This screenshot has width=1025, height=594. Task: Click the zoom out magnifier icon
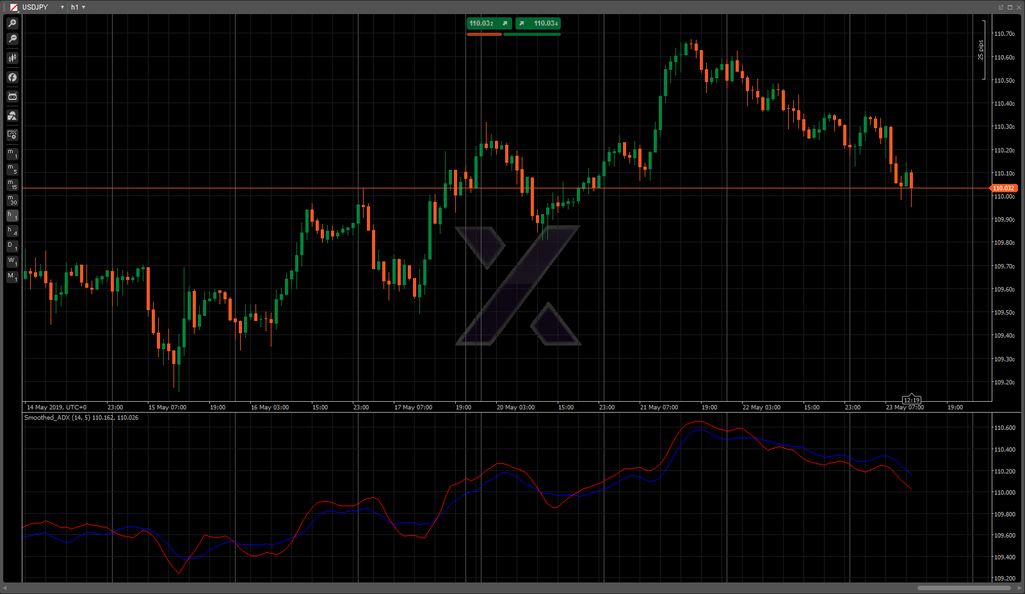coord(12,39)
